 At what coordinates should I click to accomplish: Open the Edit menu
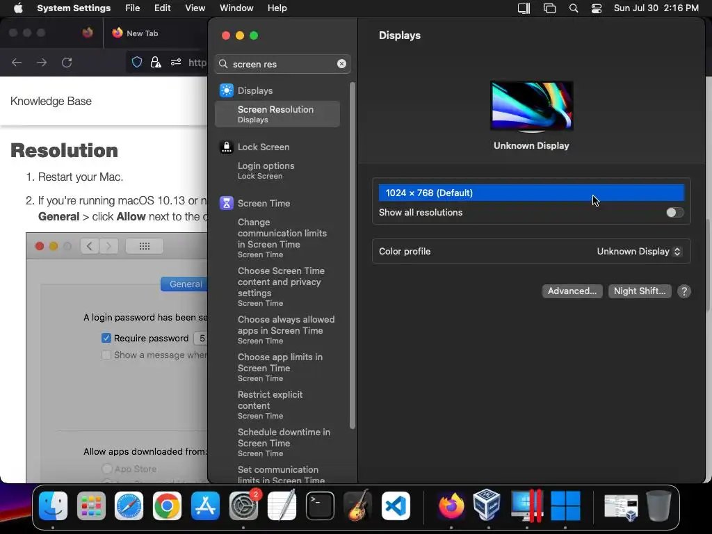click(x=162, y=8)
